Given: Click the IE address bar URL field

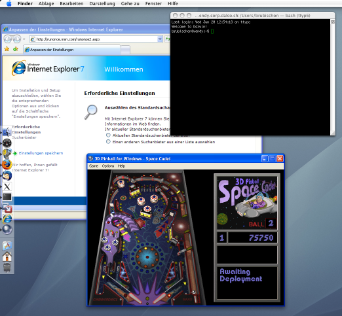Looking at the screenshot, I should pos(94,39).
